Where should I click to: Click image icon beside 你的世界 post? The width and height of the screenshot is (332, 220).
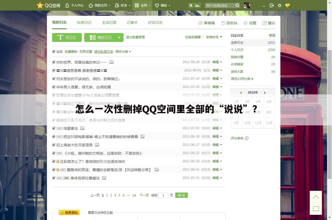[x=112, y=62]
